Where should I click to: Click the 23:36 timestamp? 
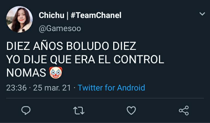point(16,88)
